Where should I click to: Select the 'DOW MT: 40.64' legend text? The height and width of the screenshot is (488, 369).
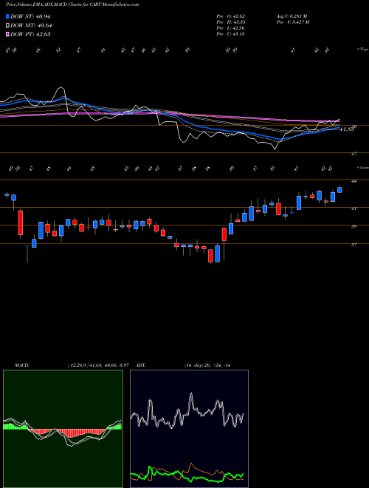click(x=31, y=26)
